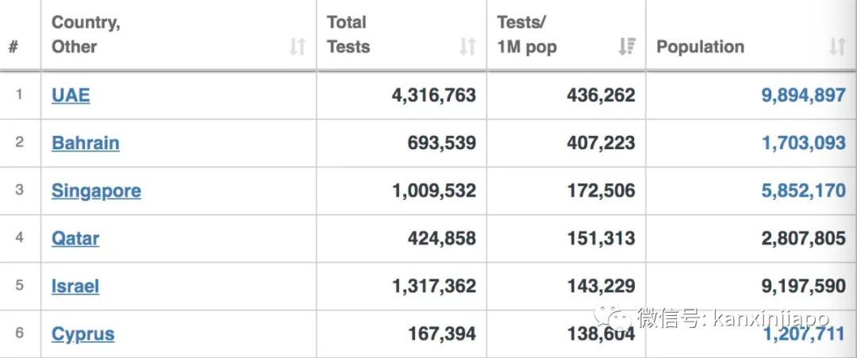The image size is (857, 358).
Task: Sort by Country column sort icon
Action: point(297,47)
